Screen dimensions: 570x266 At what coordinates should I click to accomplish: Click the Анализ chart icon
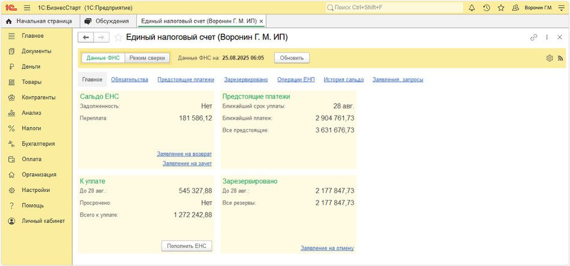point(11,113)
